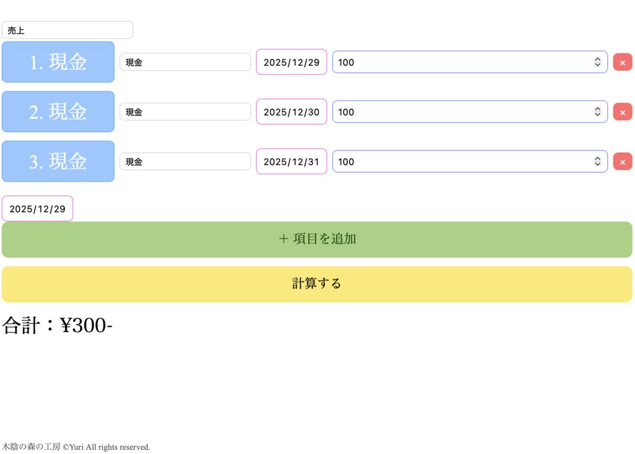This screenshot has height=454, width=635.
Task: Increment the amount stepper in row 3
Action: point(596,158)
